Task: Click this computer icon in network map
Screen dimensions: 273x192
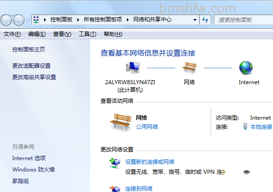Action: (133, 68)
